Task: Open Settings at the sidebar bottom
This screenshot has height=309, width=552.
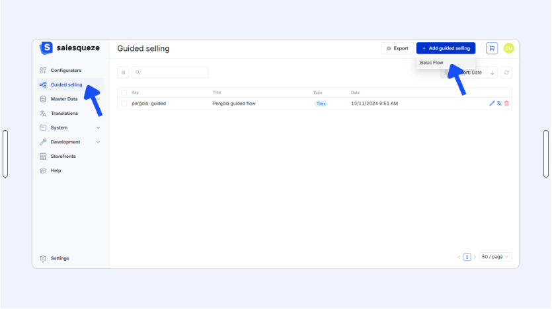Action: [59, 258]
